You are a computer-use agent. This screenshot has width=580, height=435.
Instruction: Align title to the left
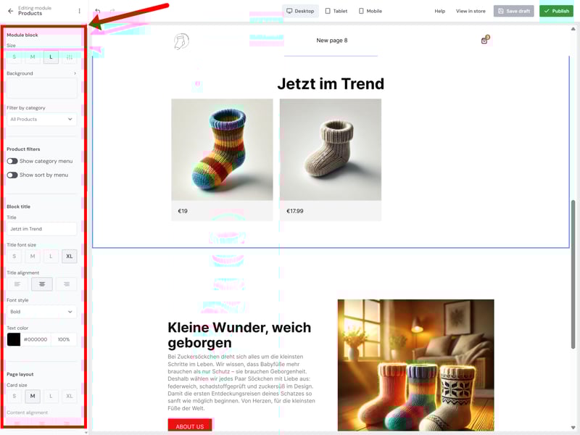[x=17, y=284]
